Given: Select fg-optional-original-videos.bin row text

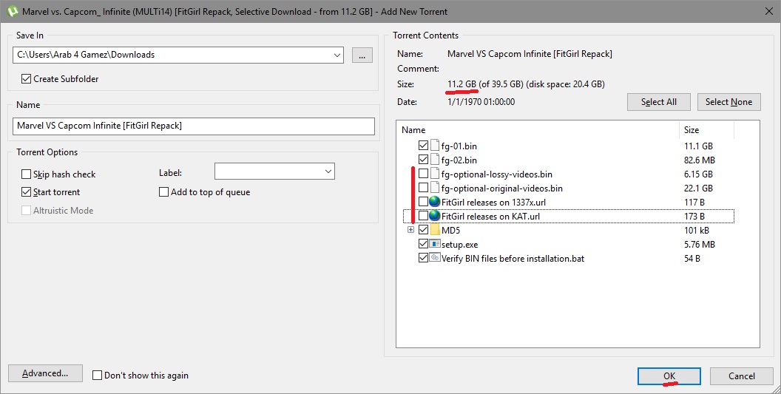Looking at the screenshot, I should (501, 188).
